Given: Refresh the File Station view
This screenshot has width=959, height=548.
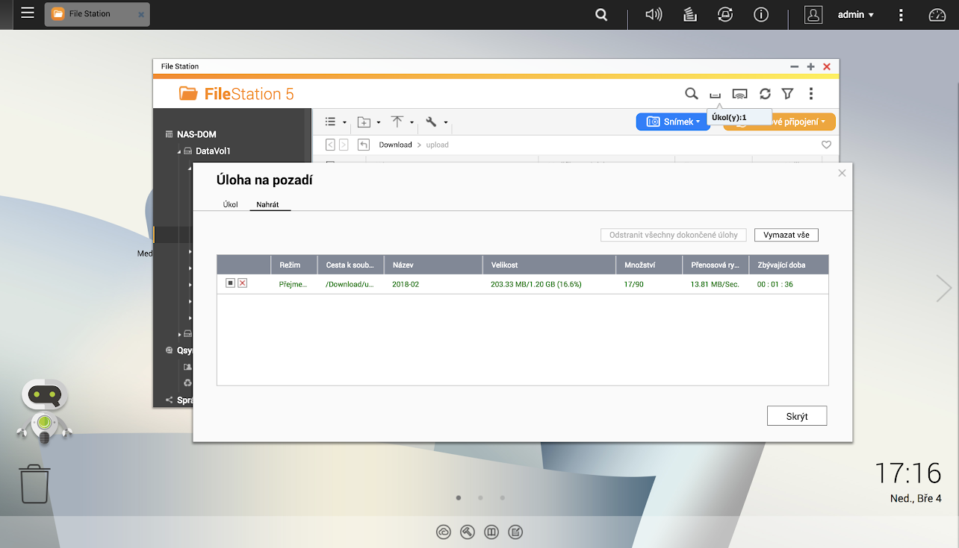Looking at the screenshot, I should click(764, 93).
